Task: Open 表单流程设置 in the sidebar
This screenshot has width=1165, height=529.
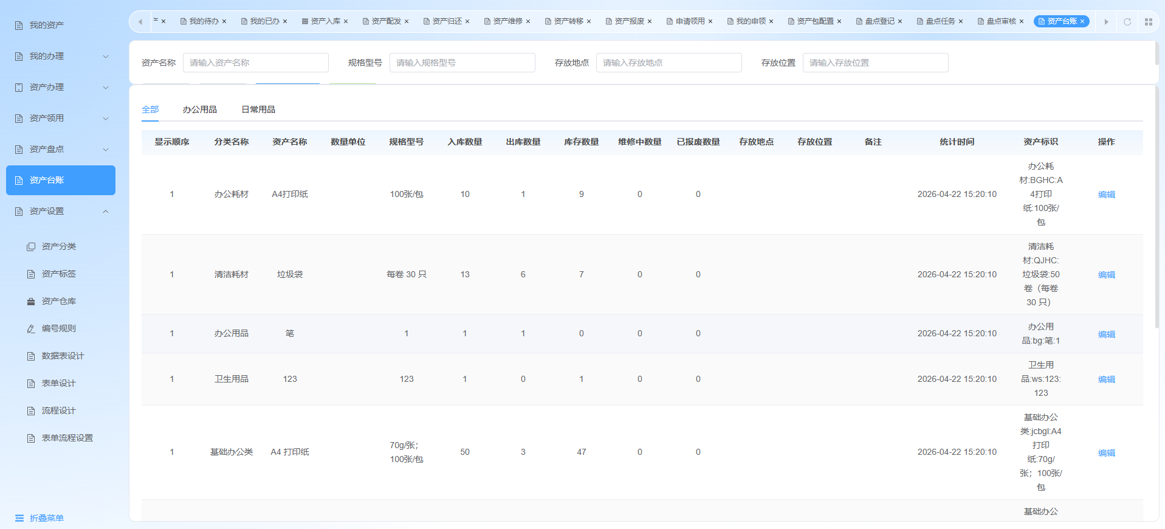Action: [67, 438]
